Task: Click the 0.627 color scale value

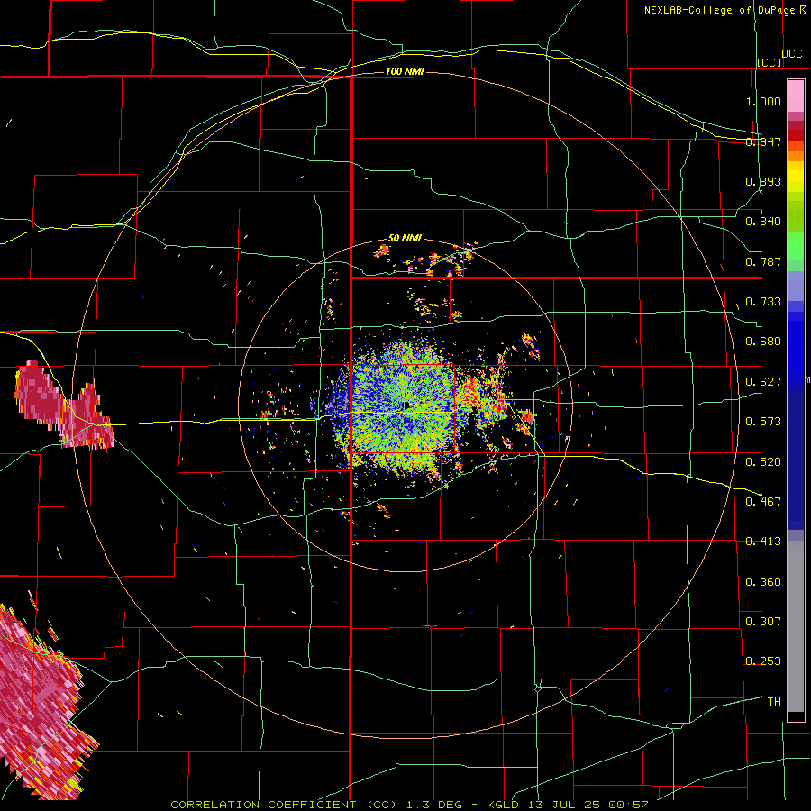Action: [x=763, y=382]
